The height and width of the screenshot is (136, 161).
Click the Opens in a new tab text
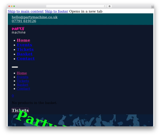pyautogui.click(x=86, y=11)
